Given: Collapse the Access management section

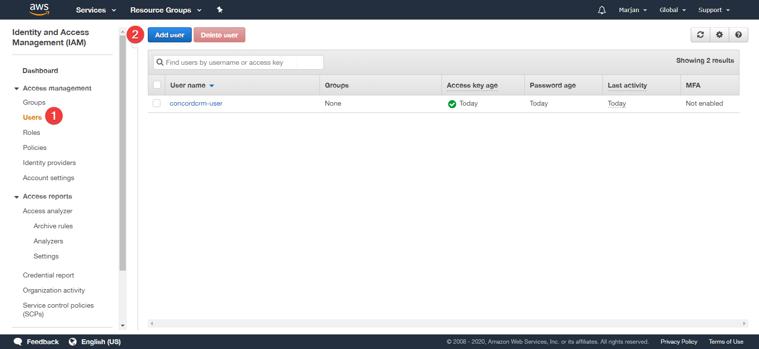Looking at the screenshot, I should pos(17,88).
